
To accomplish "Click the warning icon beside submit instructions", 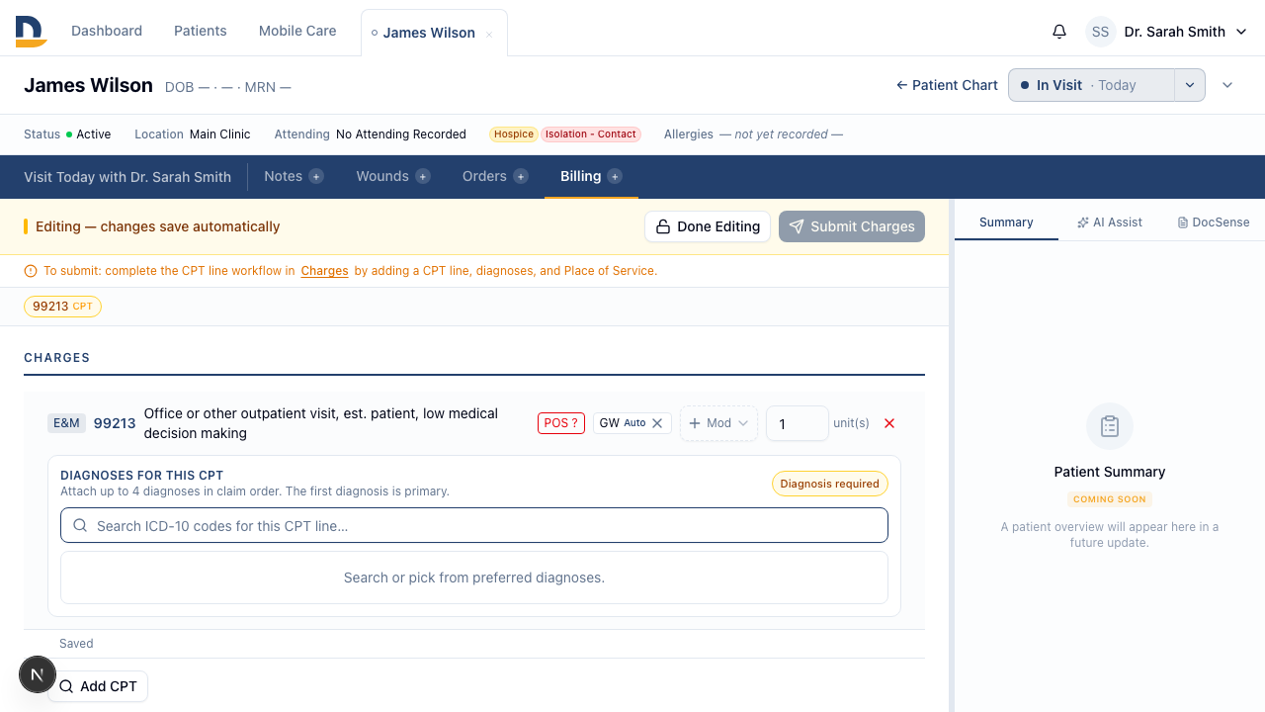I will pyautogui.click(x=31, y=271).
